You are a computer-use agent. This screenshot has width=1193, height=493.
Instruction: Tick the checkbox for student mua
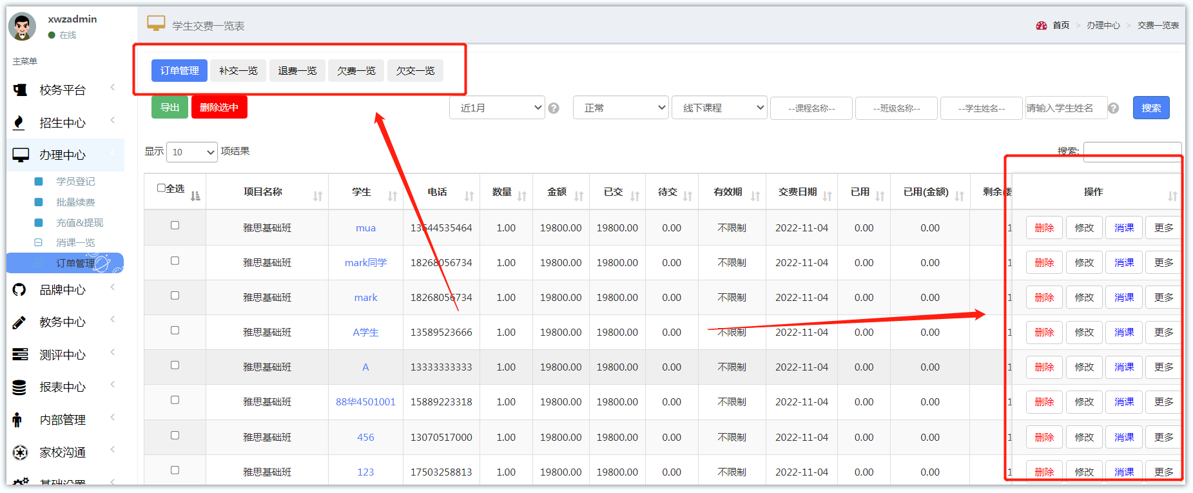pyautogui.click(x=175, y=226)
